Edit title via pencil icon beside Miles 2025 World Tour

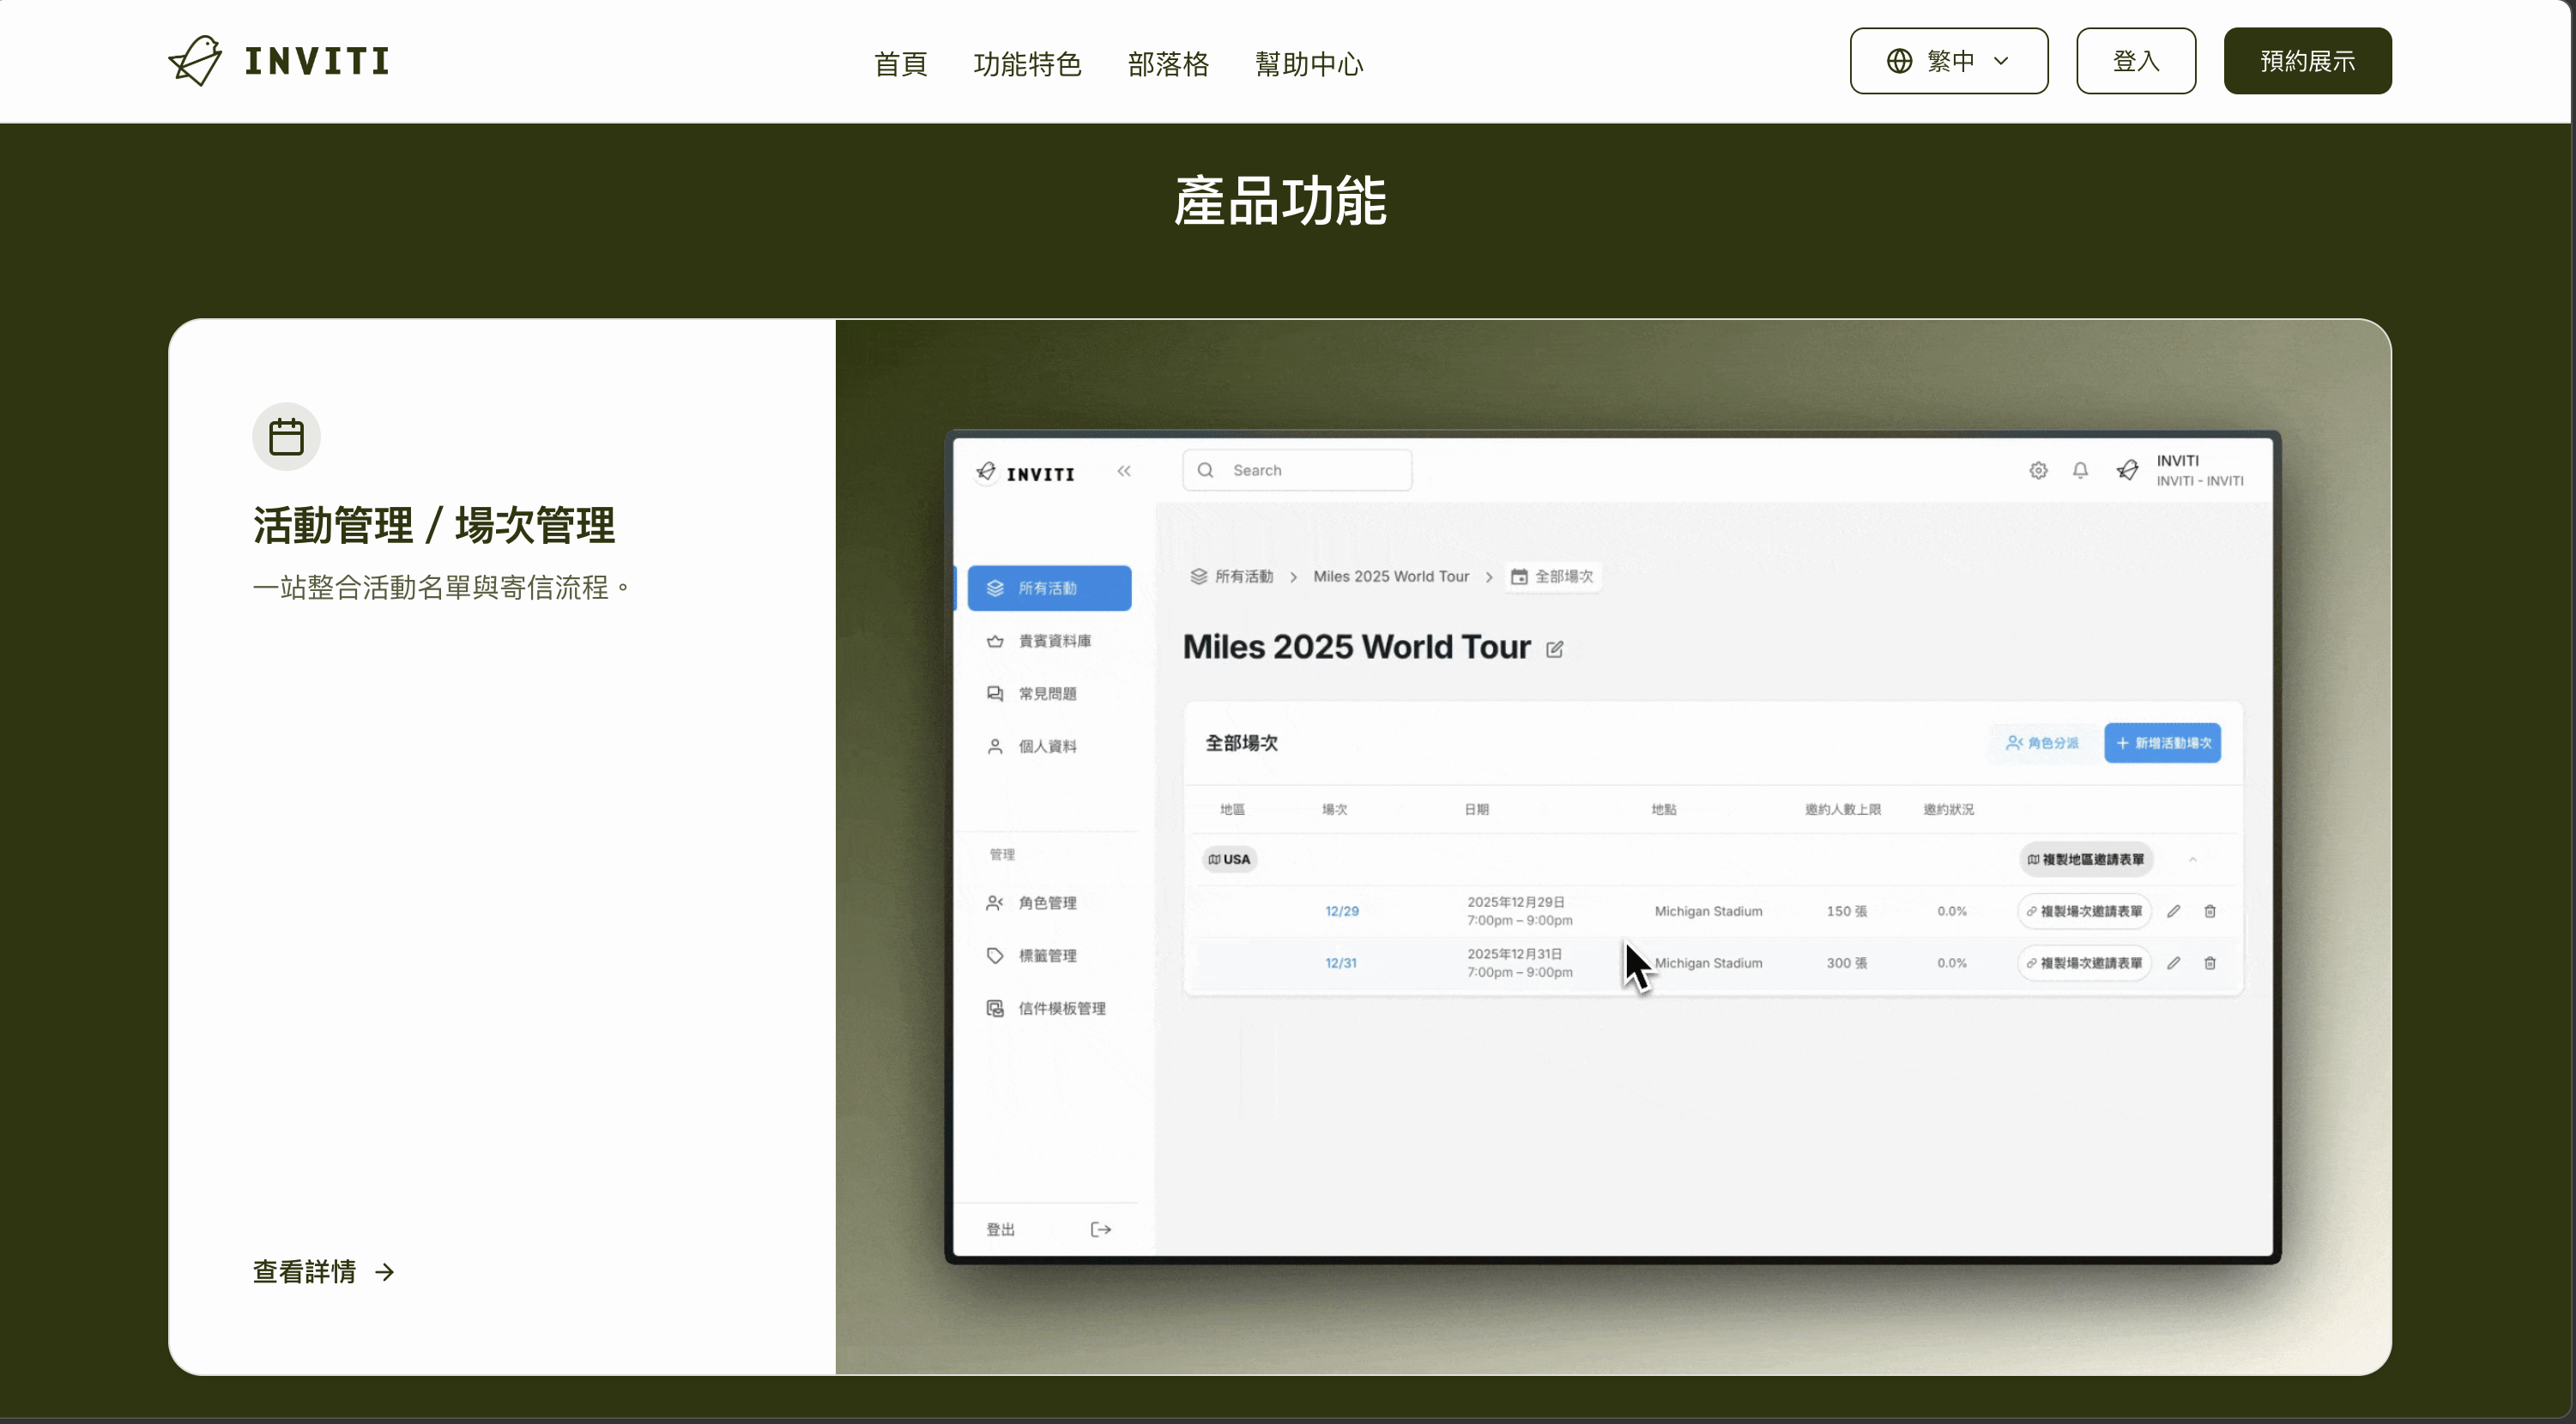click(1554, 649)
